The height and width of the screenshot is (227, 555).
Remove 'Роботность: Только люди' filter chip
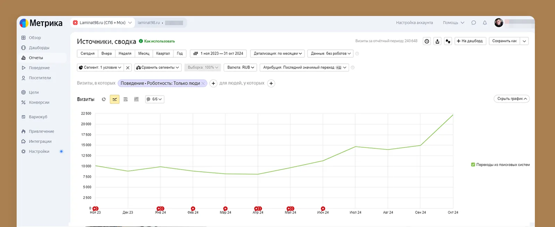point(203,84)
